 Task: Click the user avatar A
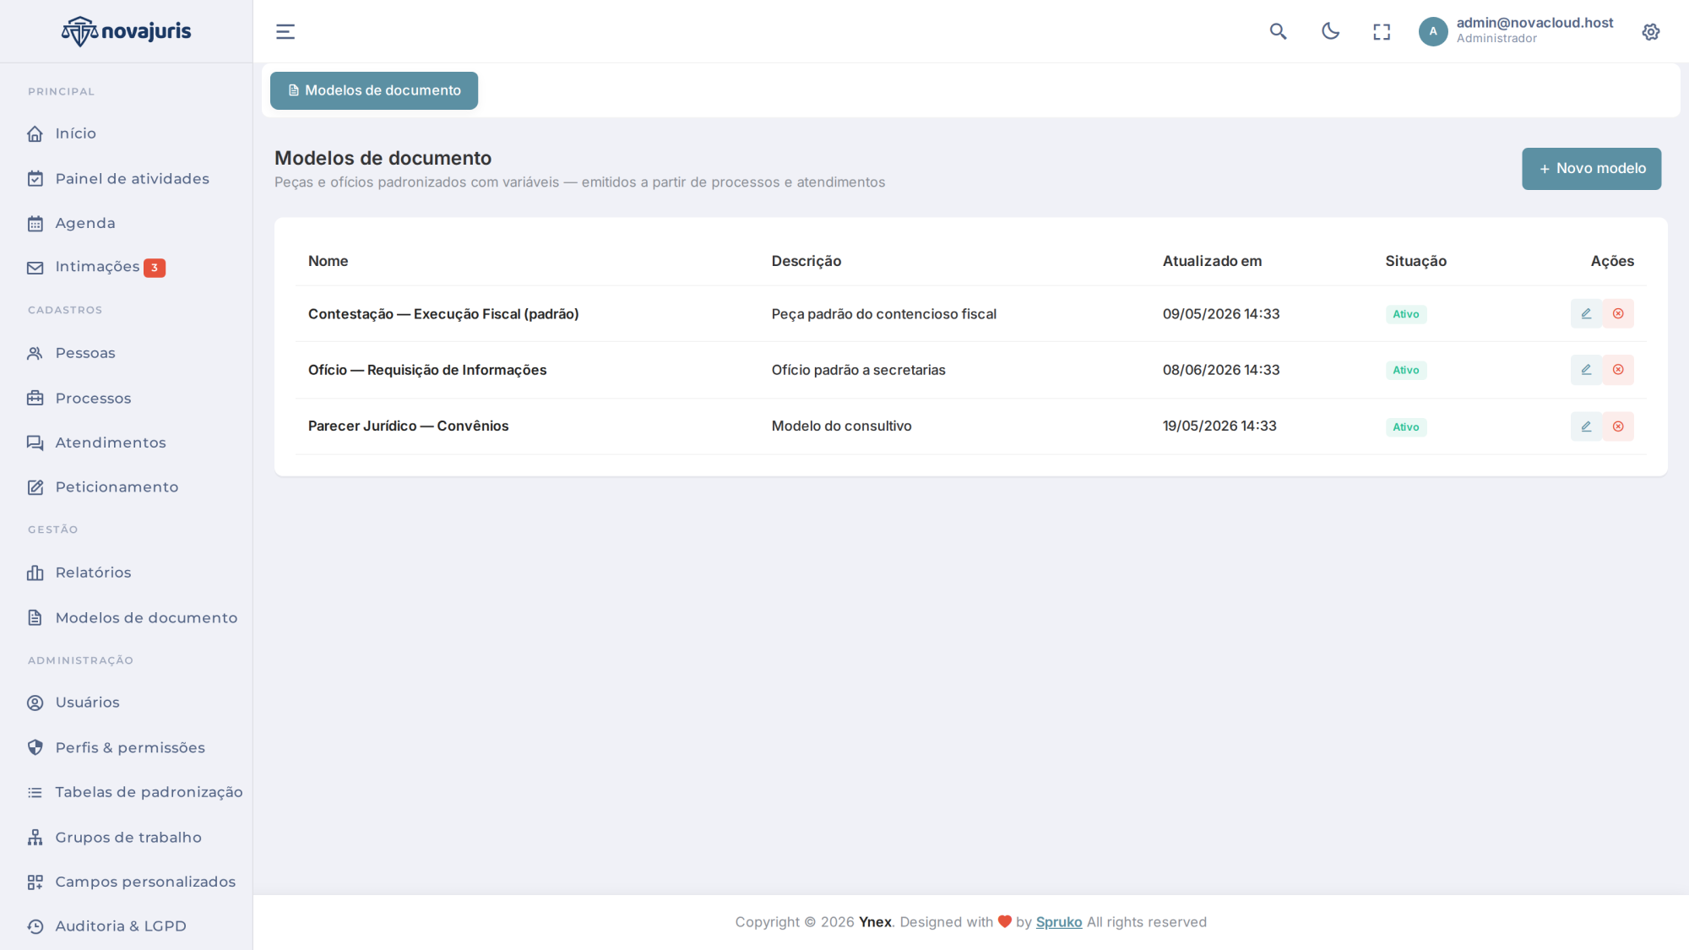click(x=1433, y=32)
